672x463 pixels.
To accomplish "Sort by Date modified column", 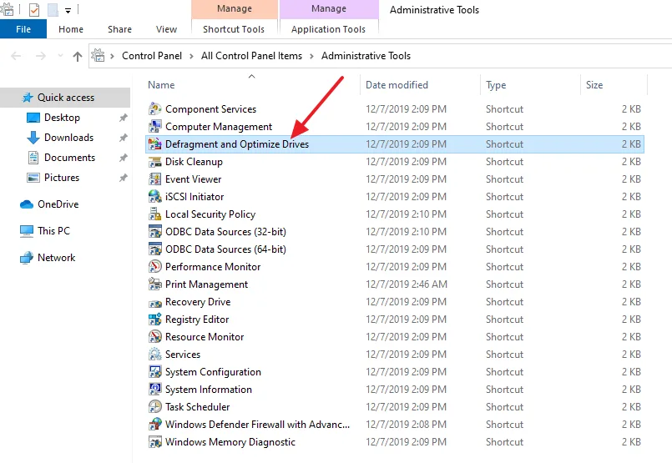I will pos(397,85).
